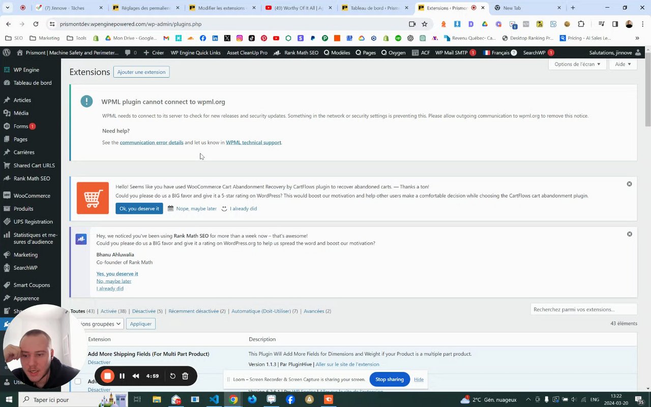Pause the Loom recording
Viewport: 651px width, 407px height.
(122, 376)
